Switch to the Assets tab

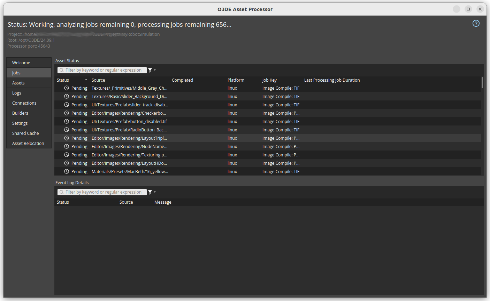[x=29, y=83]
